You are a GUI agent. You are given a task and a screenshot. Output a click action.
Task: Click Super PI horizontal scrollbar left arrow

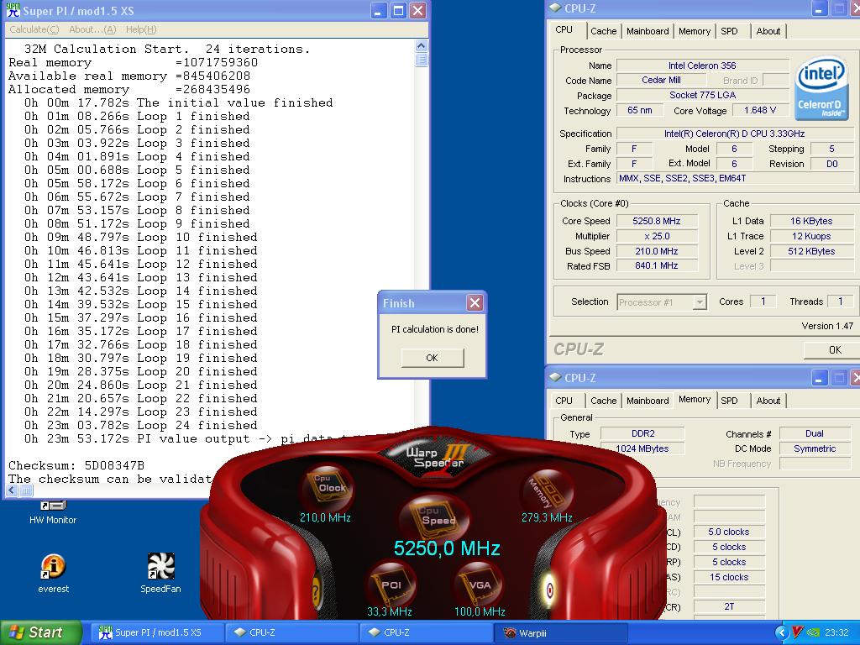[x=12, y=490]
